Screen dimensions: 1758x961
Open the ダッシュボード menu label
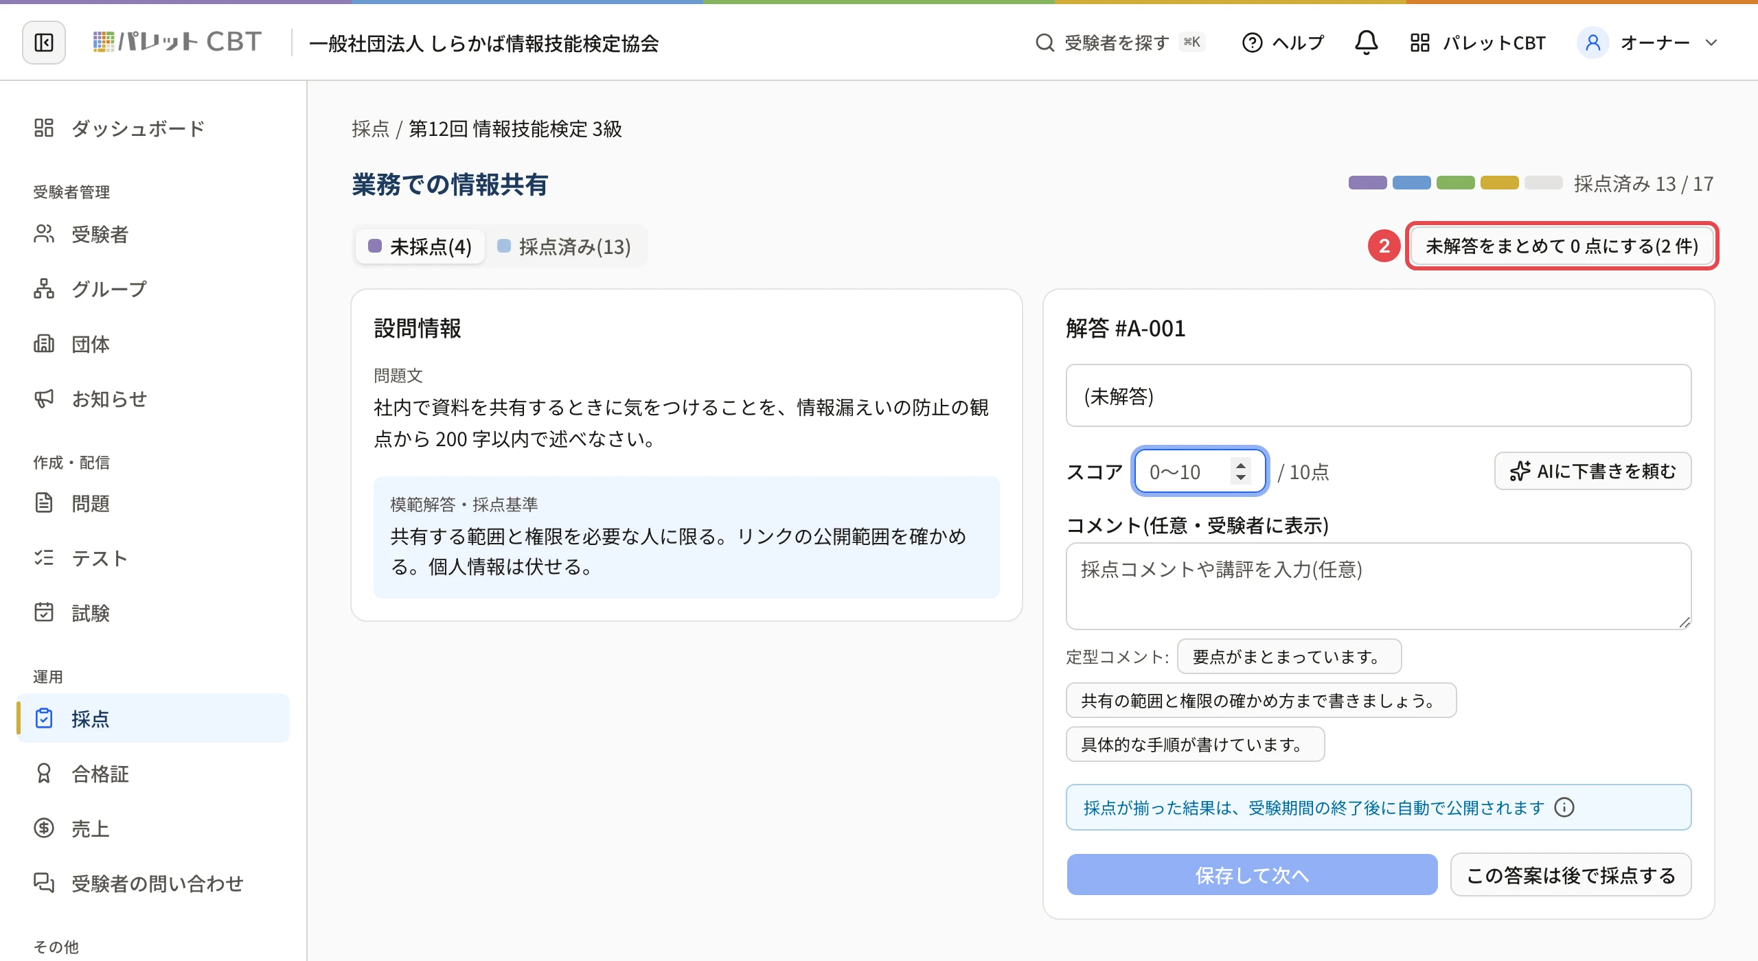pyautogui.click(x=139, y=128)
